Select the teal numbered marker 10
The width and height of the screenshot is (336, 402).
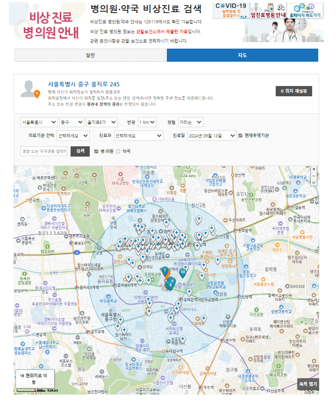(183, 273)
